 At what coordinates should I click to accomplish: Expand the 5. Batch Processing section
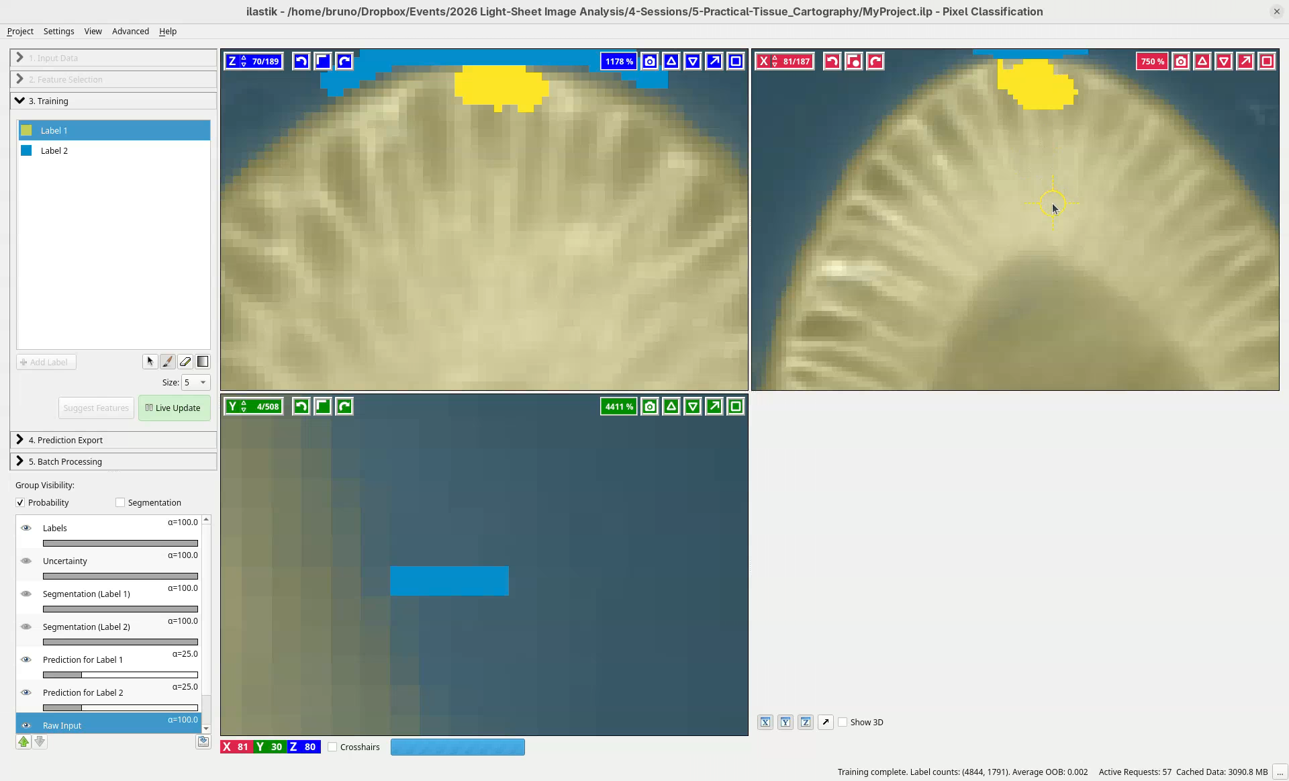click(66, 462)
